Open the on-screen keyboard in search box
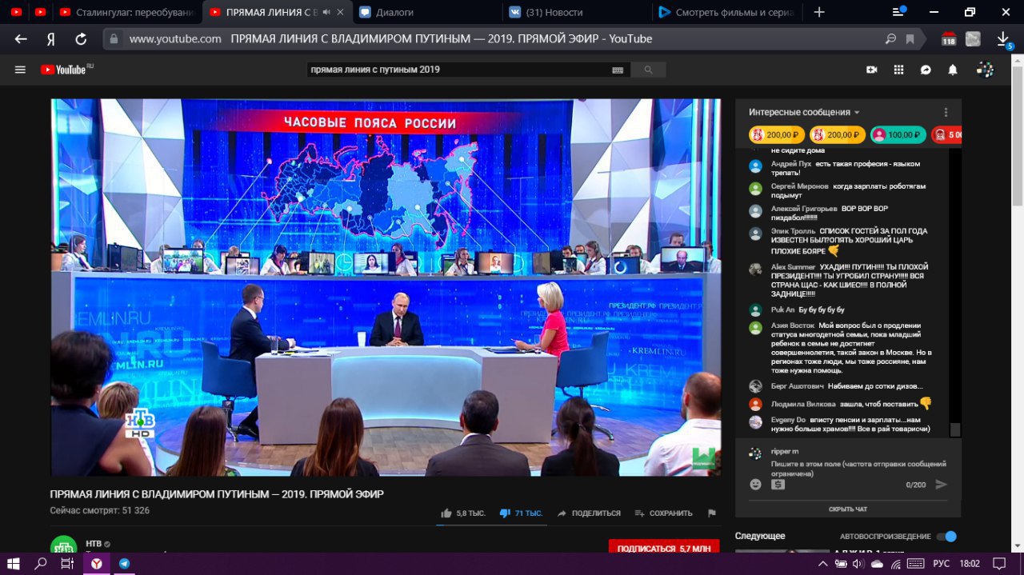Screen dimensions: 1024x575 point(618,70)
